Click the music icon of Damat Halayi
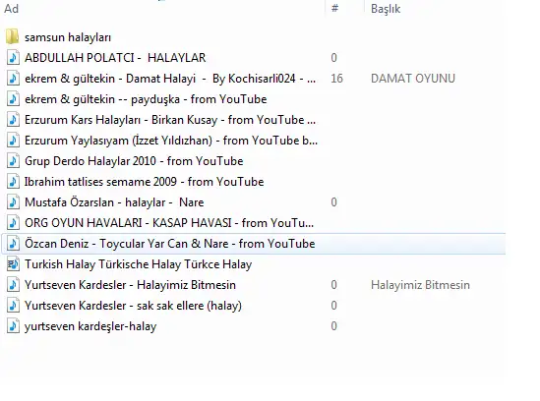The height and width of the screenshot is (401, 540). [13, 78]
